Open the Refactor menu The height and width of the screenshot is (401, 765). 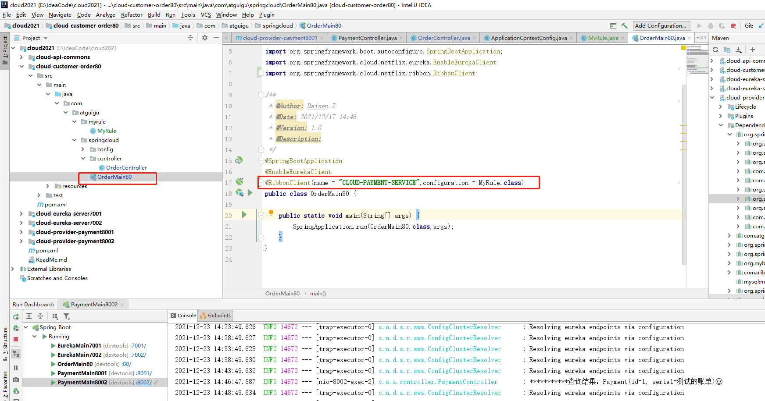click(x=132, y=14)
